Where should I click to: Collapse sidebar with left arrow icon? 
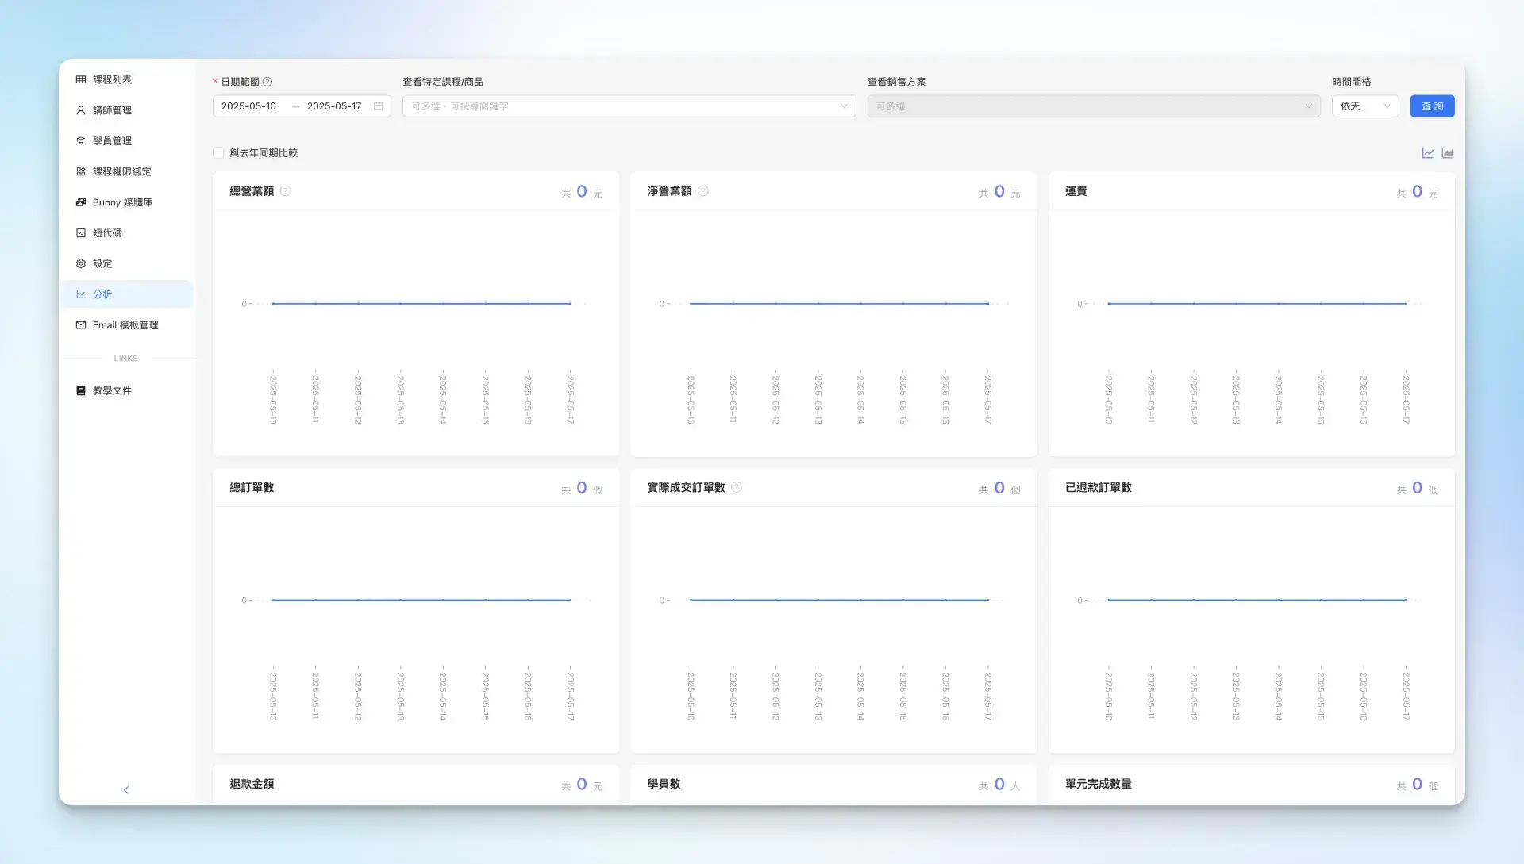coord(126,790)
